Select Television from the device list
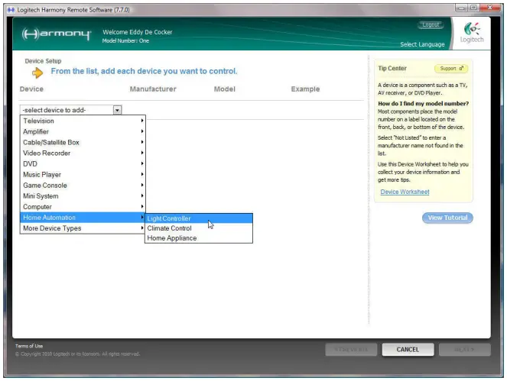 click(x=83, y=121)
